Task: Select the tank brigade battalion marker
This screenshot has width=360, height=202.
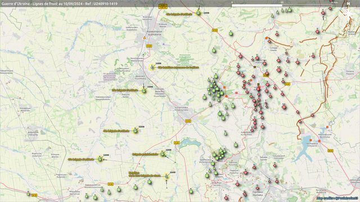Action: coord(166,176)
